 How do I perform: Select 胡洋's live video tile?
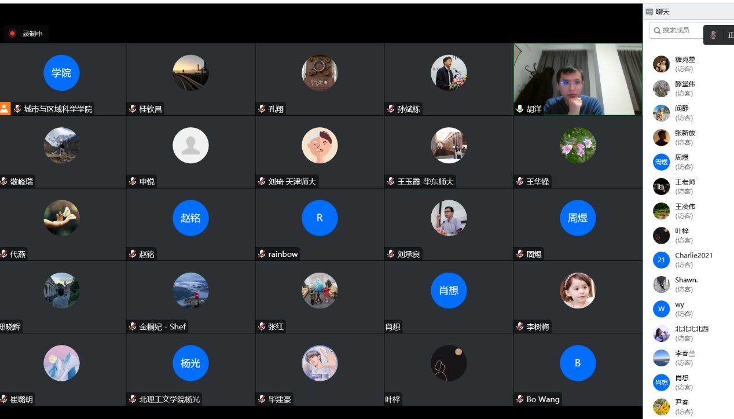tap(578, 79)
